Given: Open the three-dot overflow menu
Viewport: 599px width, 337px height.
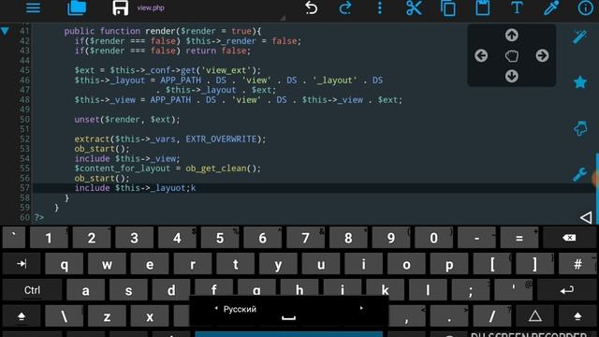Looking at the screenshot, I should click(x=379, y=7).
